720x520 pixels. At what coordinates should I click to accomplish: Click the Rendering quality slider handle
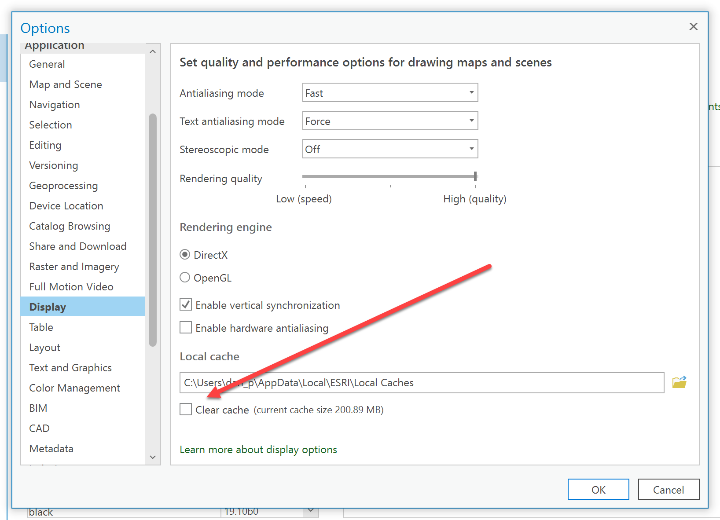click(475, 176)
